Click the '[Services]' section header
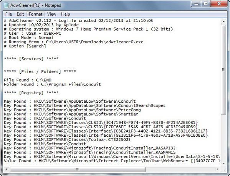Image resolution: width=230 pixels, height=176 pixels. (31, 59)
